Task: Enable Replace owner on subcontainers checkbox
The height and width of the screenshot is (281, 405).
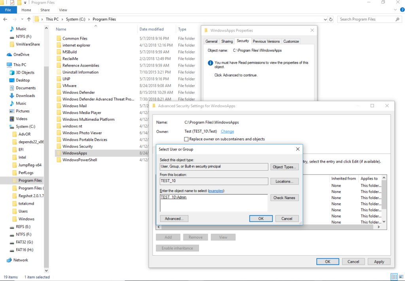Action: point(187,139)
